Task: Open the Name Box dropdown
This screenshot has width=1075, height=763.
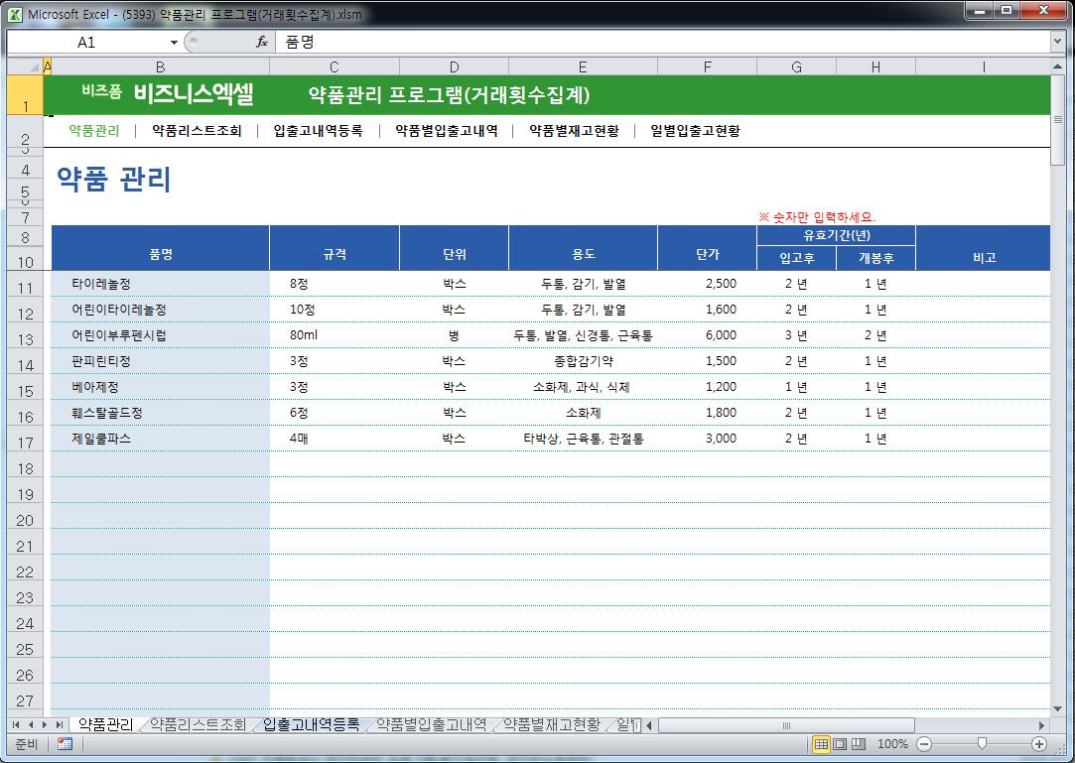Action: pyautogui.click(x=175, y=43)
